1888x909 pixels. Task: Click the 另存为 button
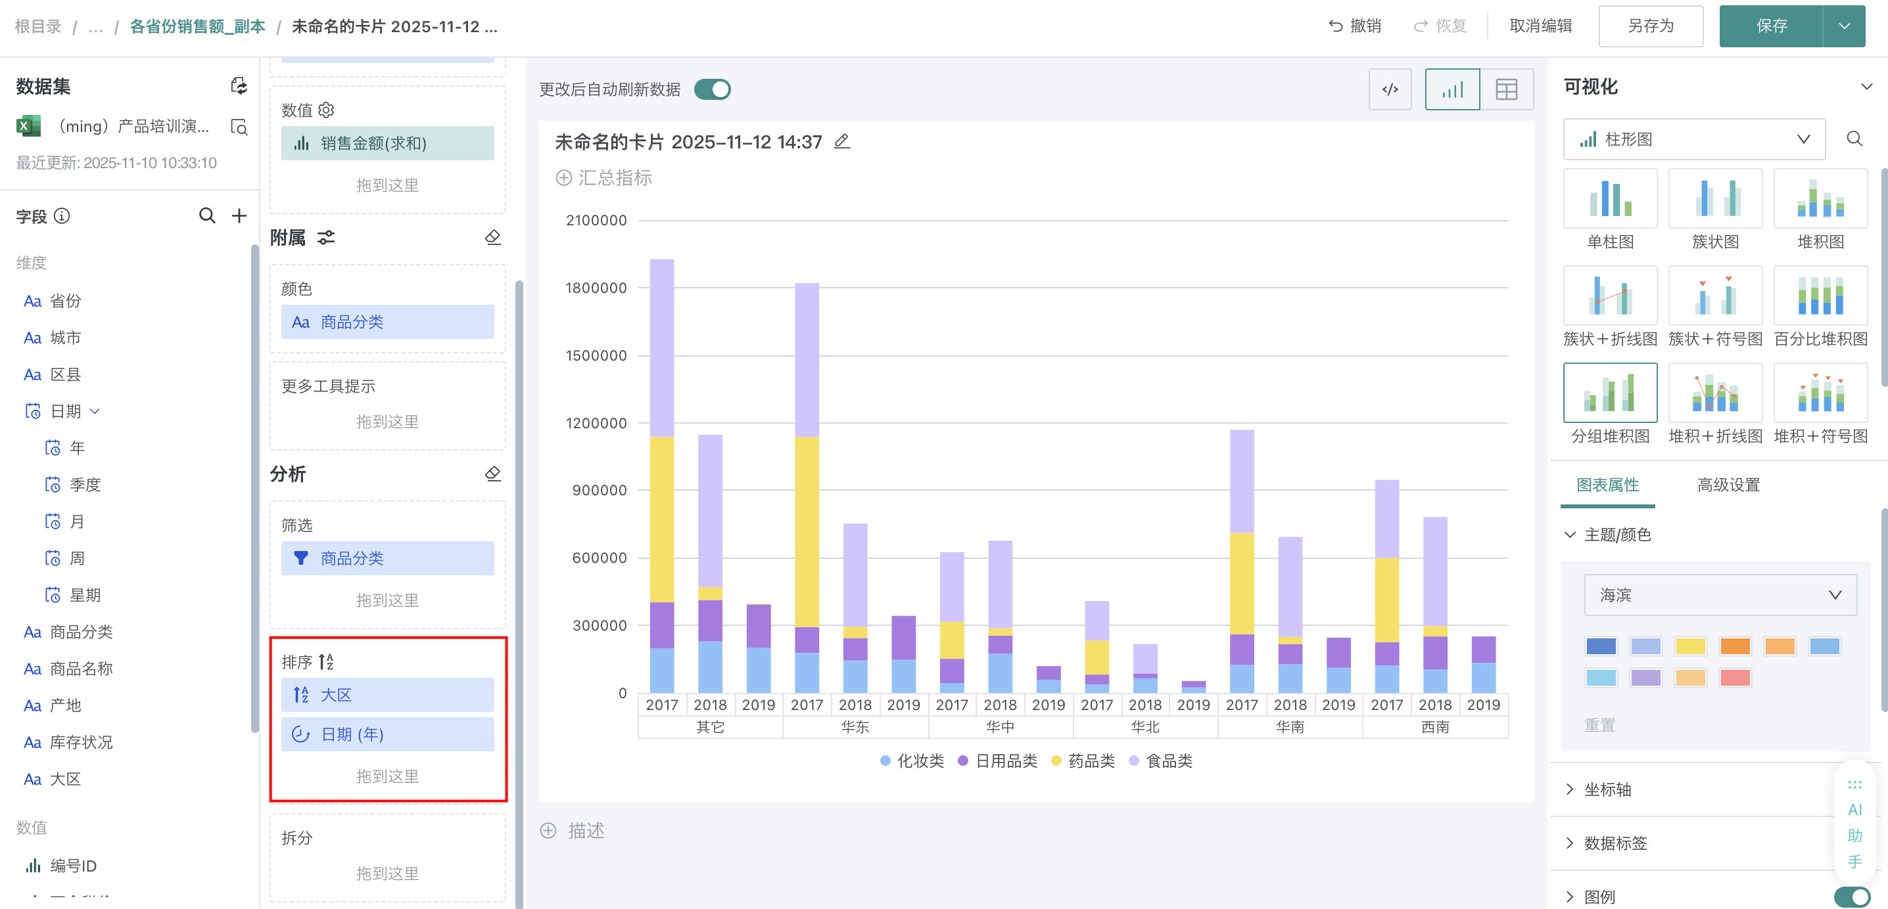point(1651,26)
